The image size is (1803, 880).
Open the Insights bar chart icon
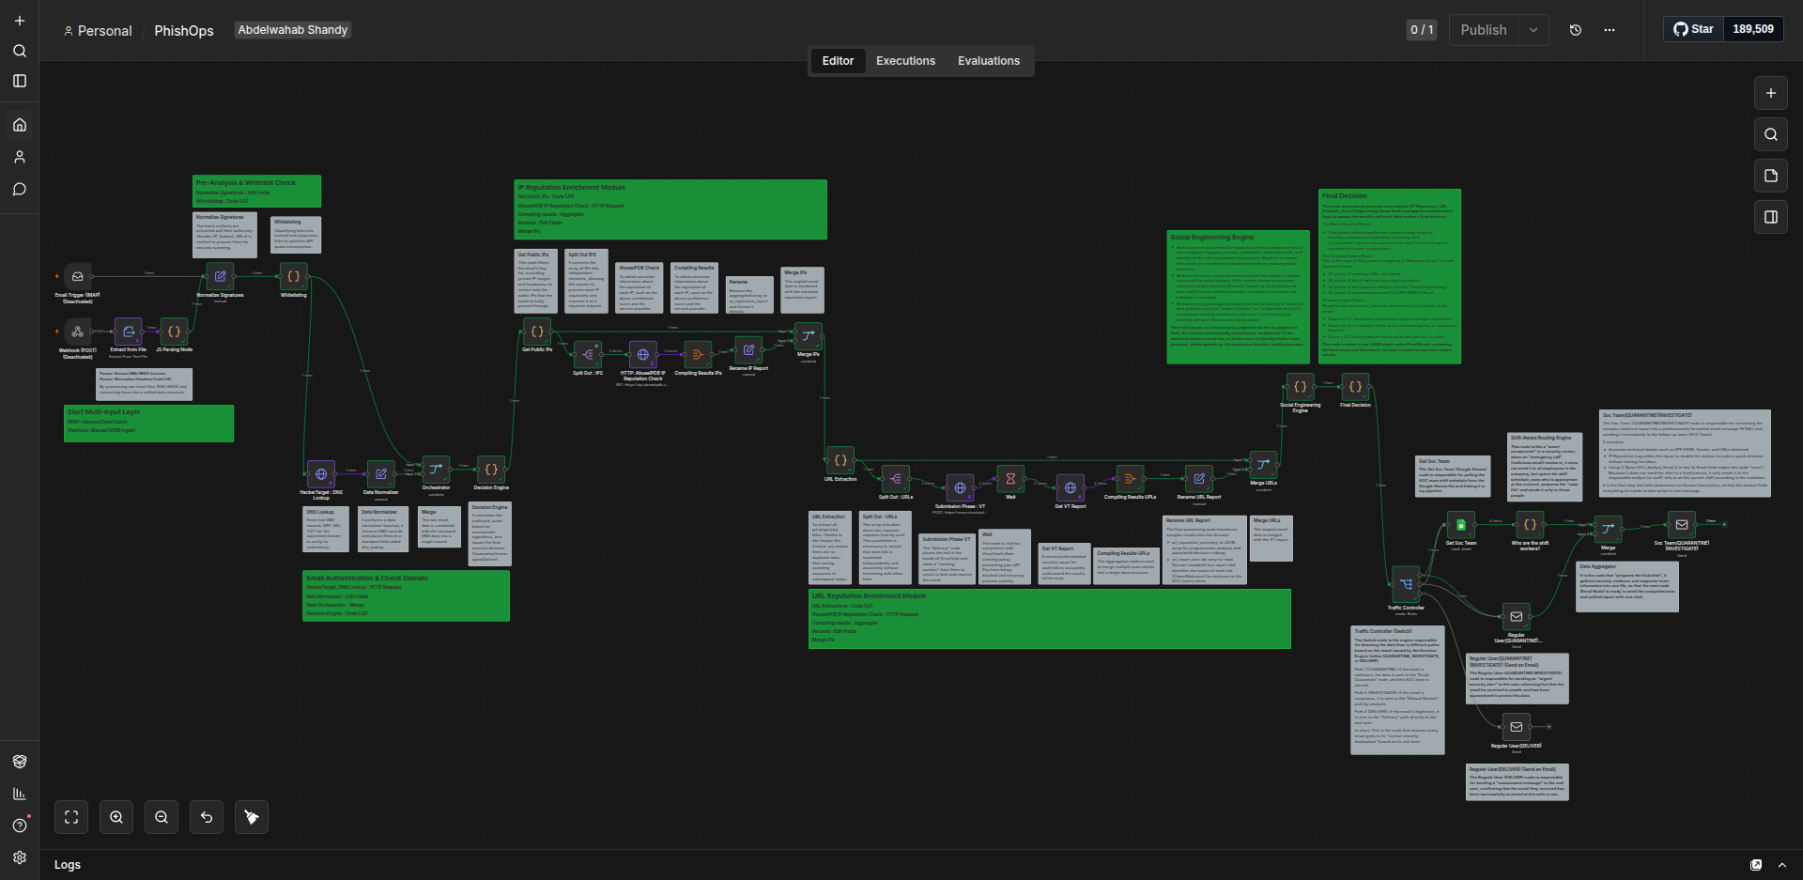(19, 794)
